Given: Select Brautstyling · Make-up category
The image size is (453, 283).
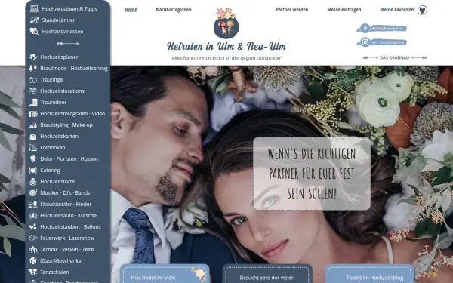Looking at the screenshot, I should pos(66,125).
